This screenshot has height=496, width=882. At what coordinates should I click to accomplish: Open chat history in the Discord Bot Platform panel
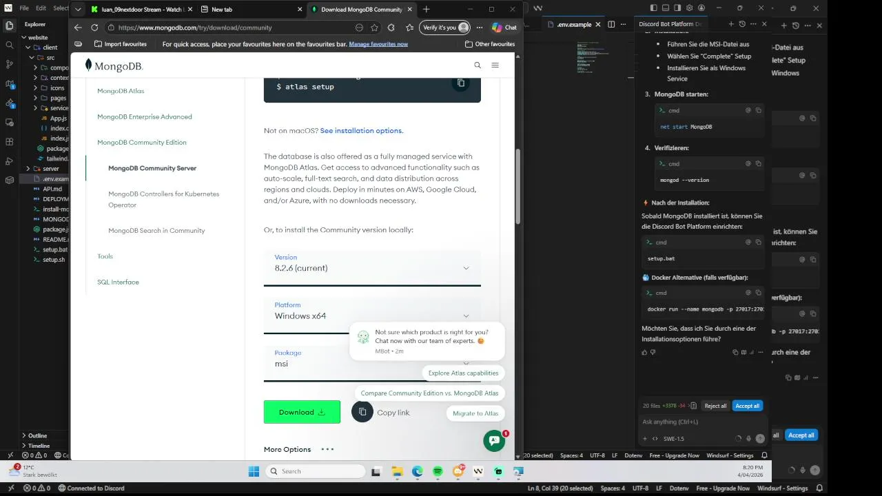742,24
